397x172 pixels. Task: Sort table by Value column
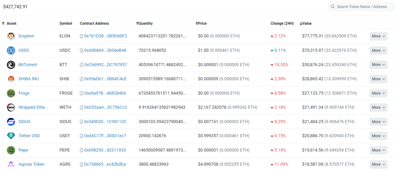pos(306,24)
